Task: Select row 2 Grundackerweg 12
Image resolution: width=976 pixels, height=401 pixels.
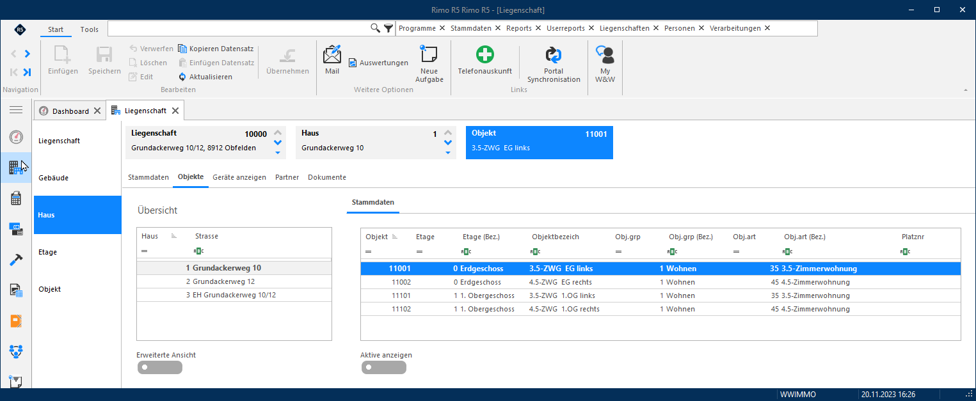Action: (x=234, y=281)
